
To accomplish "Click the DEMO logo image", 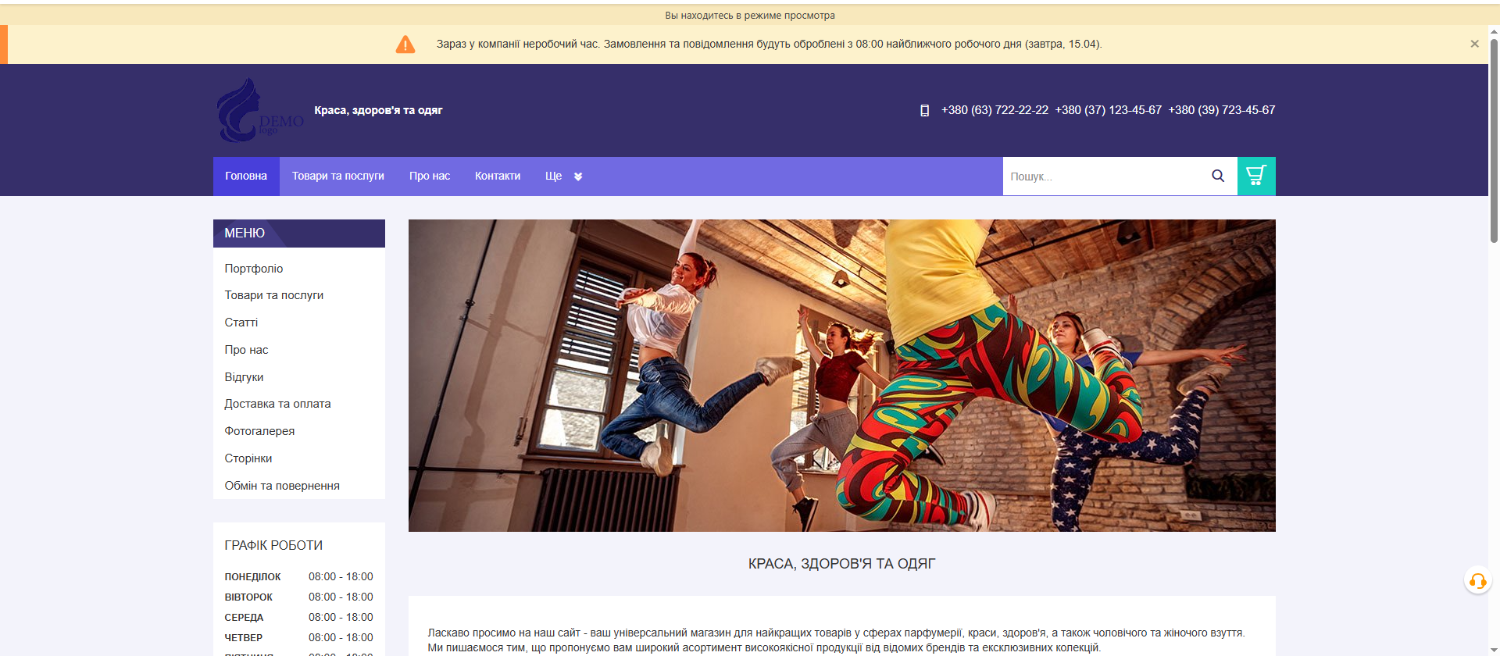I will click(259, 111).
